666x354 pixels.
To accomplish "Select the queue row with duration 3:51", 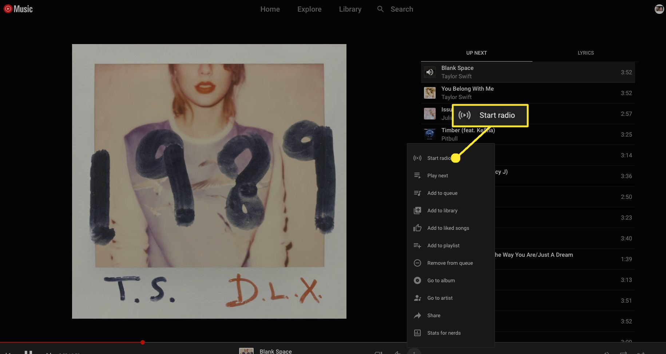I will [565, 300].
